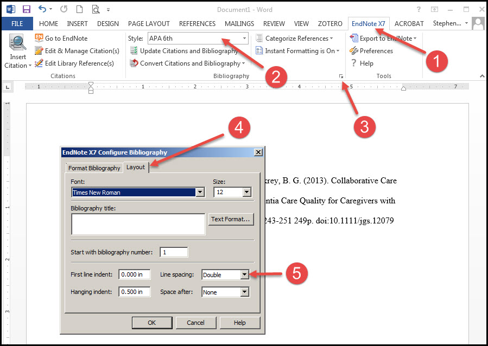The height and width of the screenshot is (346, 488).
Task: Open Instant Formatting is On menu
Action: 297,50
